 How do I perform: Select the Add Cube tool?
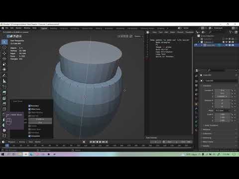click(4, 87)
